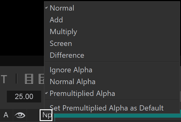Image resolution: width=181 pixels, height=122 pixels.
Task: Select the teal clip on the timeline
Action: 117,115
